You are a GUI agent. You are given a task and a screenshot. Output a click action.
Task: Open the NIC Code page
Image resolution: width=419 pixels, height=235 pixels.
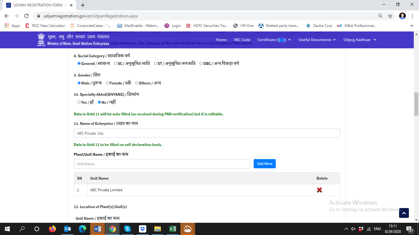coord(242,40)
